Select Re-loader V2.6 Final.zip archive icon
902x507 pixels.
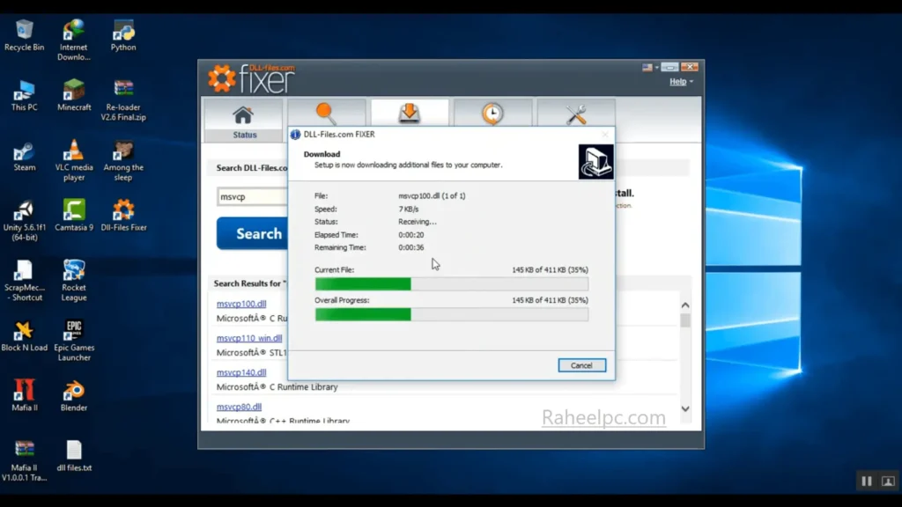point(123,99)
